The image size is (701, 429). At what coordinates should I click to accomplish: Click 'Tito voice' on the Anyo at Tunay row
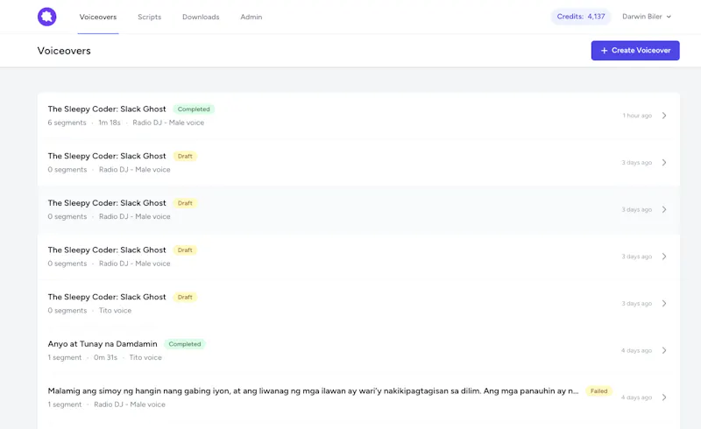click(145, 357)
